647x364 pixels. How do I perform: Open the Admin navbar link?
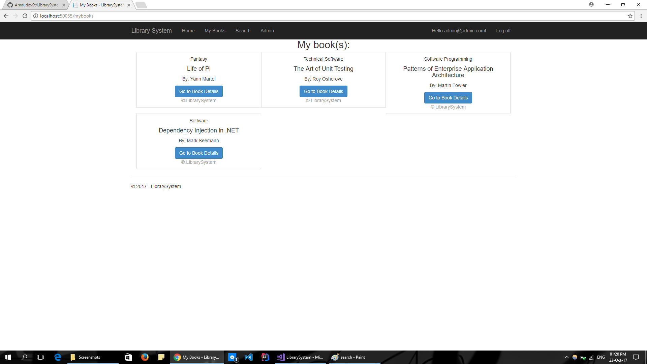[x=267, y=31]
